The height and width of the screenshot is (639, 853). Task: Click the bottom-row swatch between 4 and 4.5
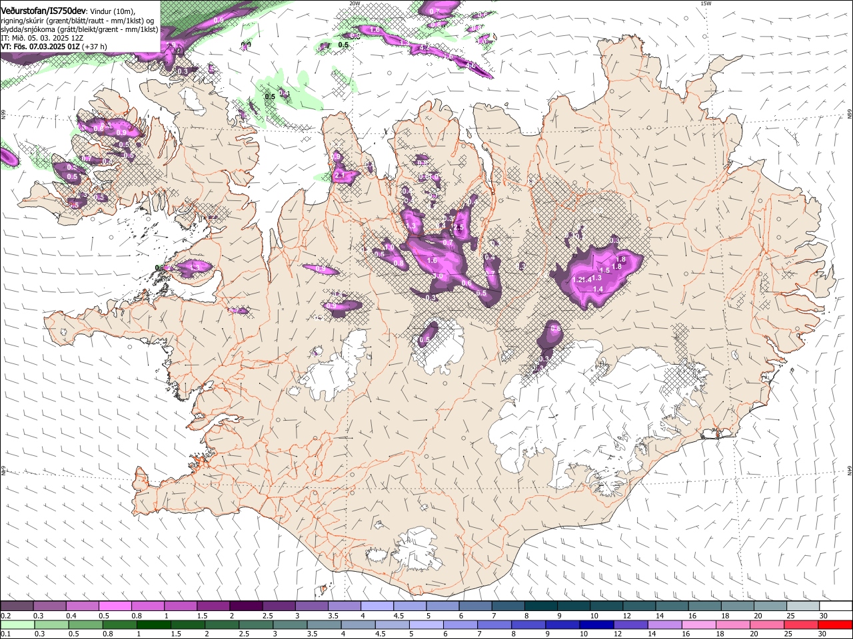pos(359,624)
